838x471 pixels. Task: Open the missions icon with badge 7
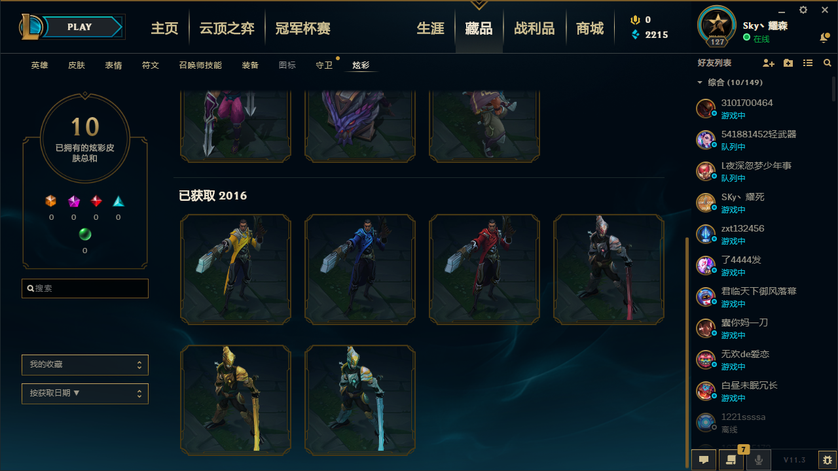[731, 460]
